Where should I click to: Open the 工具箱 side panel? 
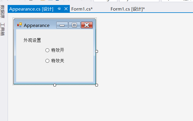tap(2, 29)
